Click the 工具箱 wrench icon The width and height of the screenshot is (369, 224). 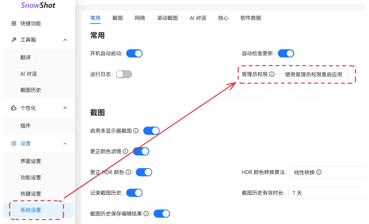click(14, 40)
